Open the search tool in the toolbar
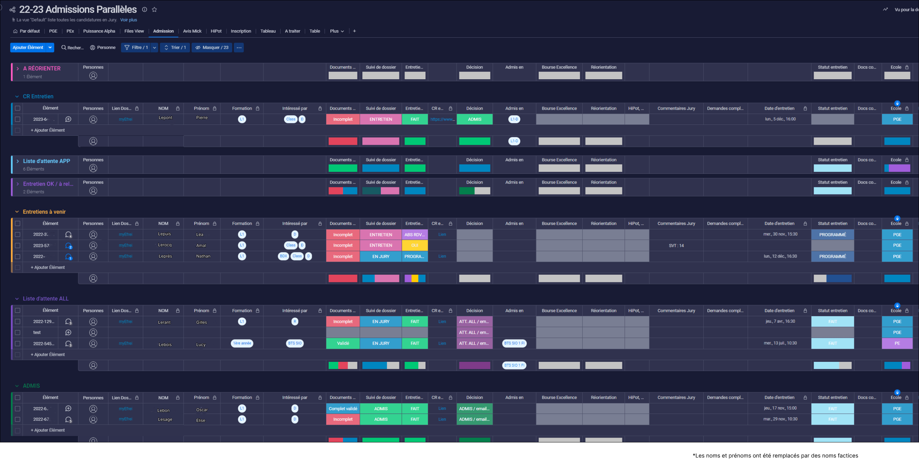The width and height of the screenshot is (919, 463). pyautogui.click(x=72, y=48)
